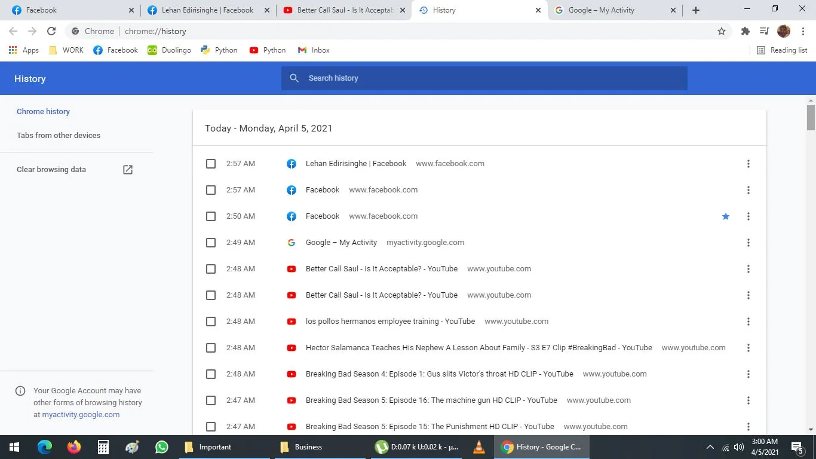Bookmark this page with the star icon
Screen dimensions: 816x459
pyautogui.click(x=722, y=31)
